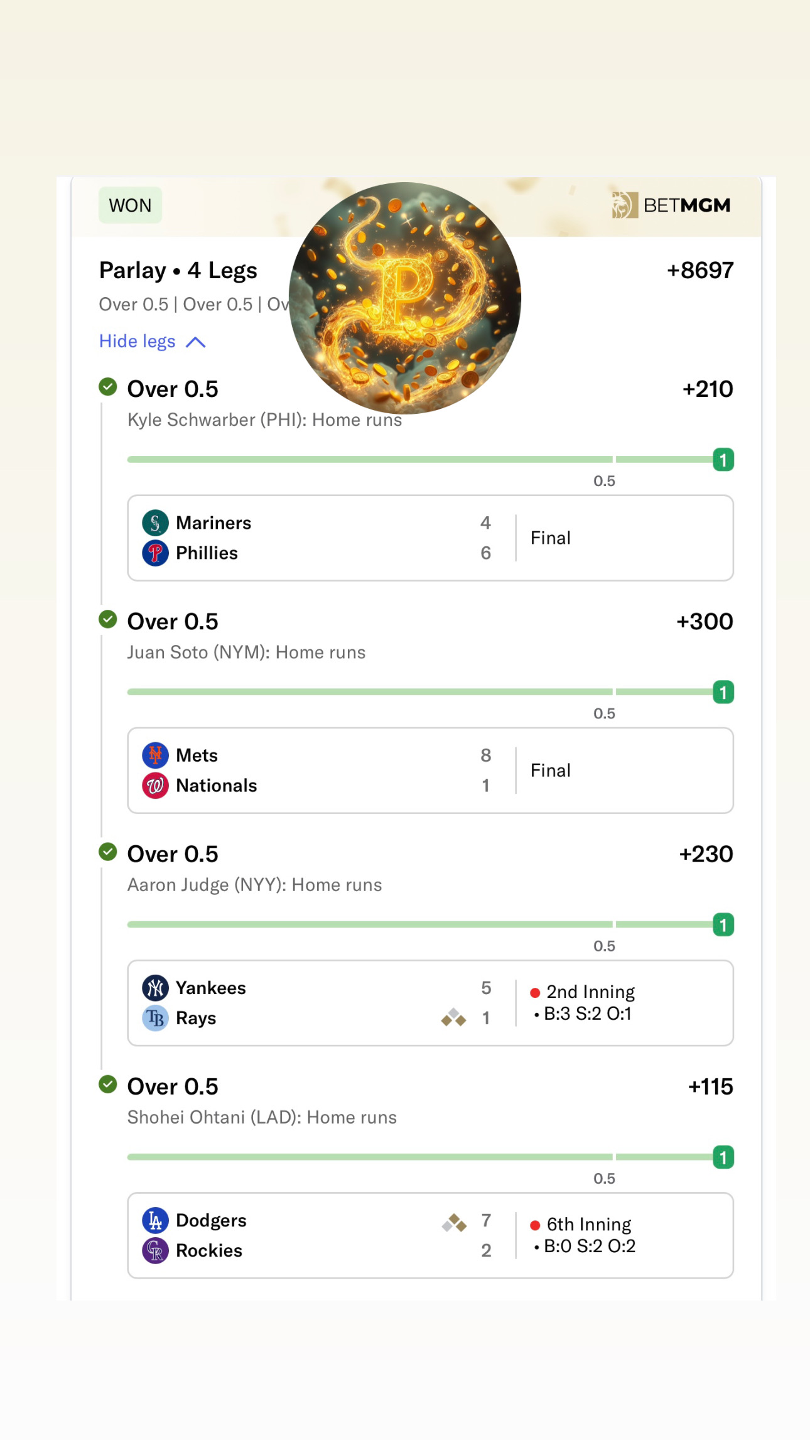Click the Yankees team logo
Viewport: 810px width, 1440px height.
click(155, 988)
